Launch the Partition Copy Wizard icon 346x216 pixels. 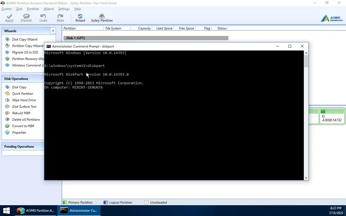[x=7, y=46]
